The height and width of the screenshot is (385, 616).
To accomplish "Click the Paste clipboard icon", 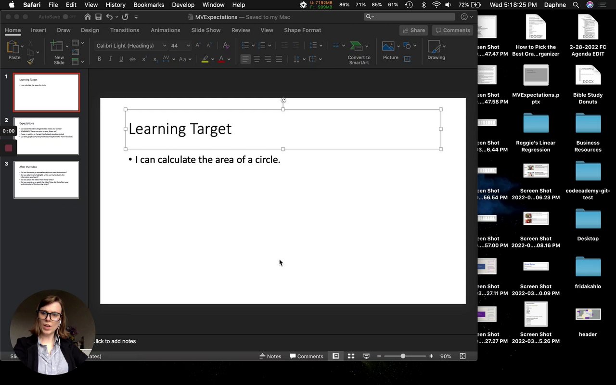I will [13, 47].
